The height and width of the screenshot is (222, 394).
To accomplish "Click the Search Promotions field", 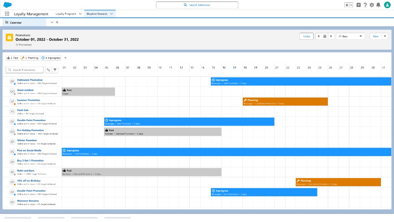I will click(x=25, y=70).
